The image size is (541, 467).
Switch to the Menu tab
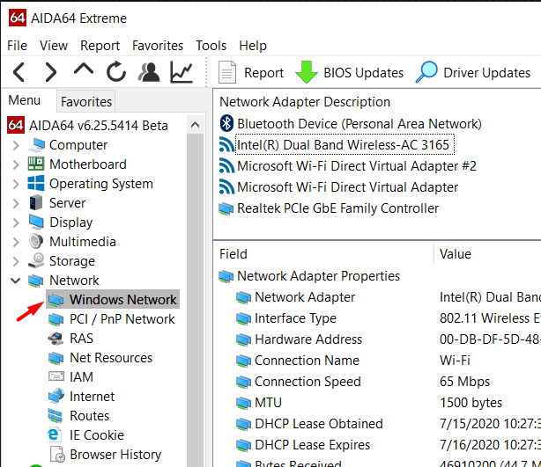tap(24, 100)
